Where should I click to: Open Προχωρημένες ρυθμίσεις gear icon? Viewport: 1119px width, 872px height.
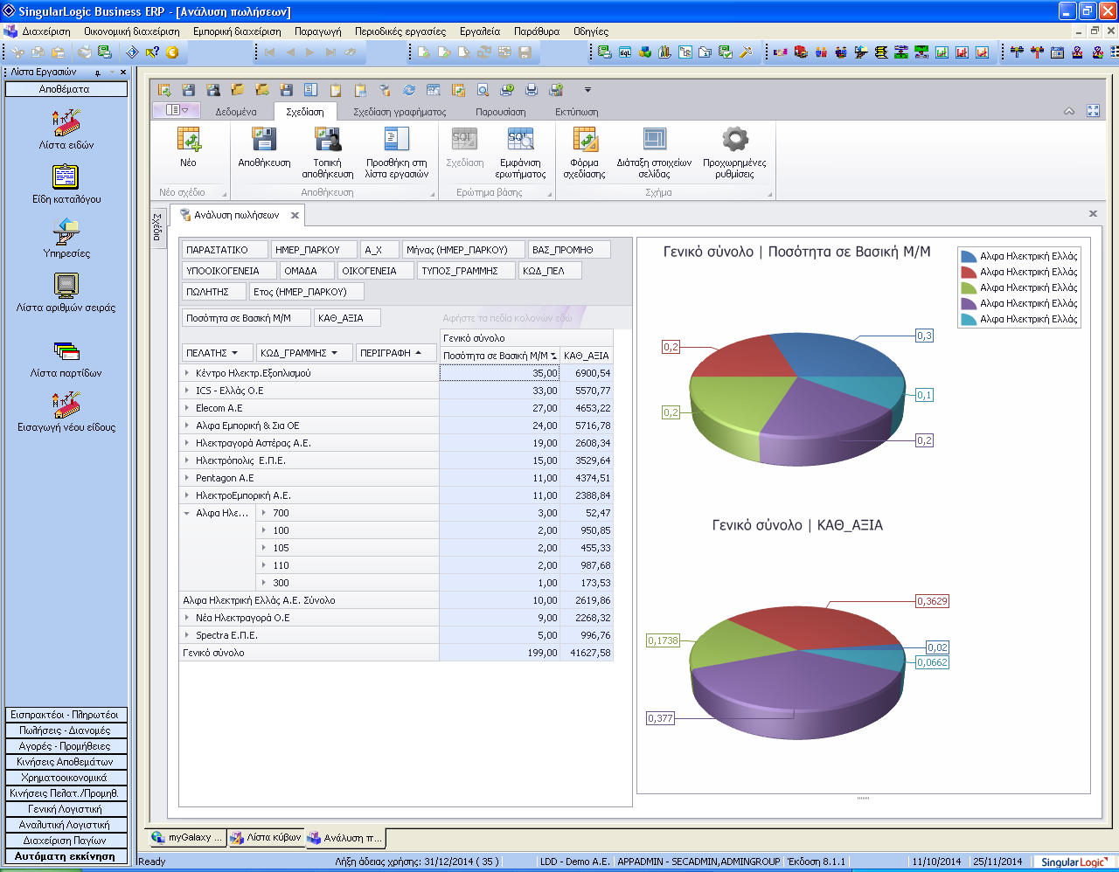(734, 140)
